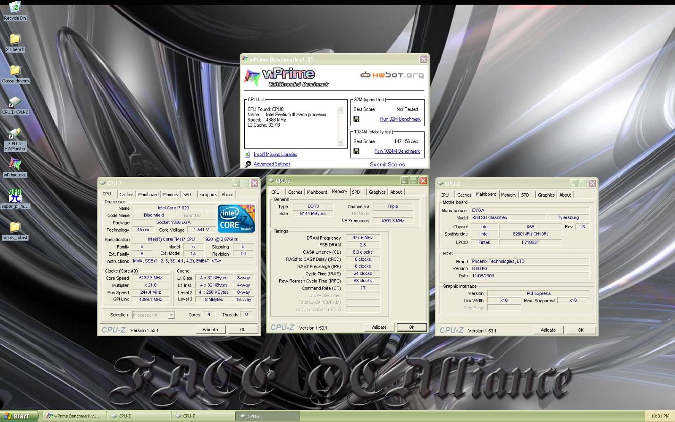Open the Recycle Bin desktop icon

coord(15,11)
